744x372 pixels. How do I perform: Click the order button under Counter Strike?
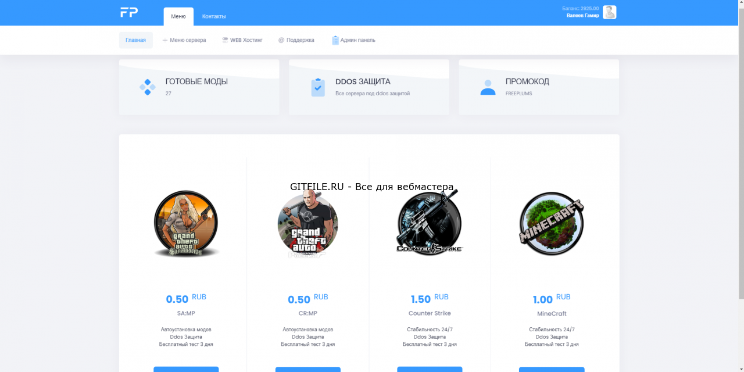(430, 369)
